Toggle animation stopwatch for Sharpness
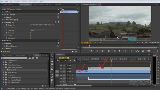Screen dimensions: 160x90 point(6,33)
